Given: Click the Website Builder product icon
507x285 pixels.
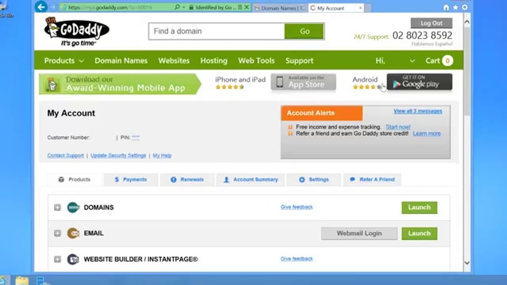Looking at the screenshot, I should 73,259.
